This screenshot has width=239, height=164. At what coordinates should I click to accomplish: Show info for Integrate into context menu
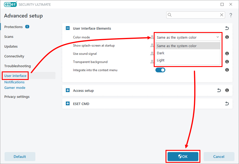click(227, 70)
